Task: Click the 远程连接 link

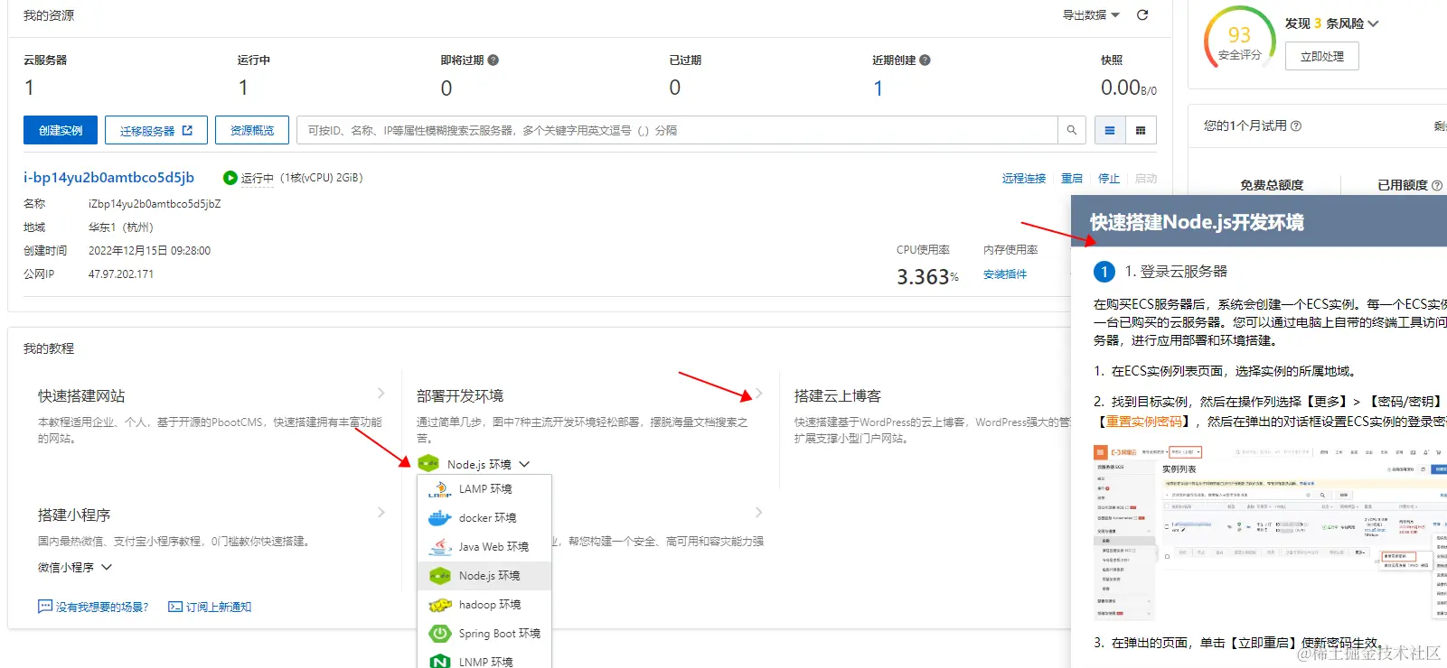Action: pos(1023,179)
